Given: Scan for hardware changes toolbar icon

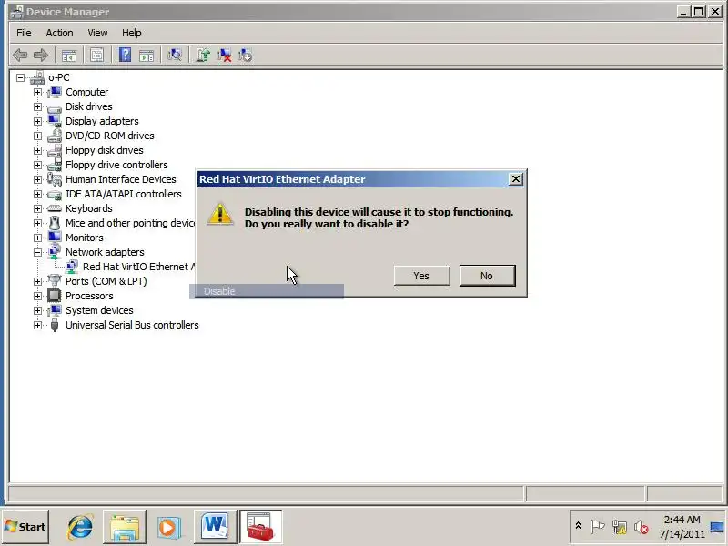Looking at the screenshot, I should [175, 56].
